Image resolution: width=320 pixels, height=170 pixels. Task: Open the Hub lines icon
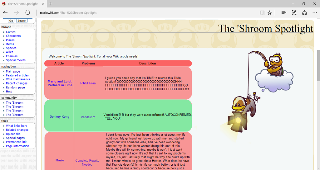point(283,13)
